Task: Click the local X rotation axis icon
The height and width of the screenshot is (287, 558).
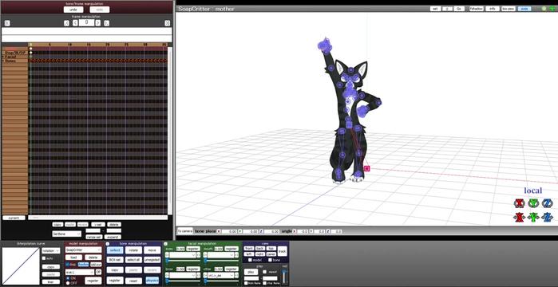Action: pos(520,203)
